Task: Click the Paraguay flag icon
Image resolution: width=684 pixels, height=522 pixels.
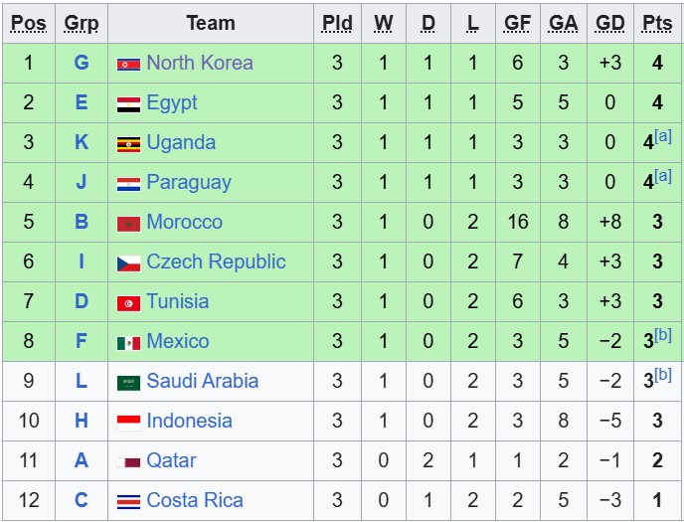Action: pos(128,183)
